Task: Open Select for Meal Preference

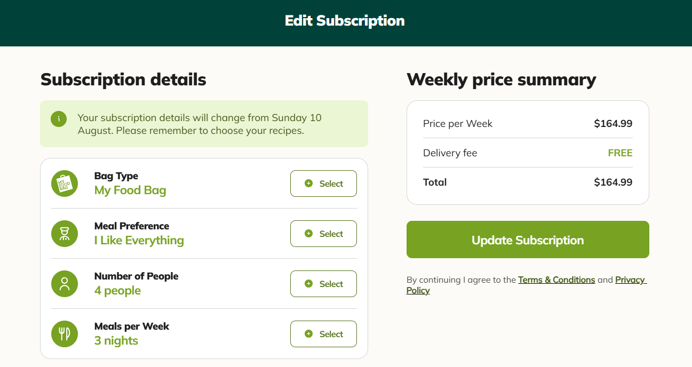Action: click(x=323, y=234)
